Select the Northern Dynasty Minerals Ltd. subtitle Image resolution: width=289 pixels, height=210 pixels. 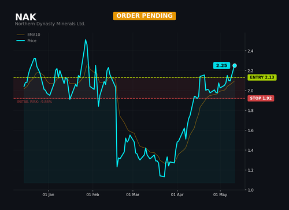click(x=50, y=24)
